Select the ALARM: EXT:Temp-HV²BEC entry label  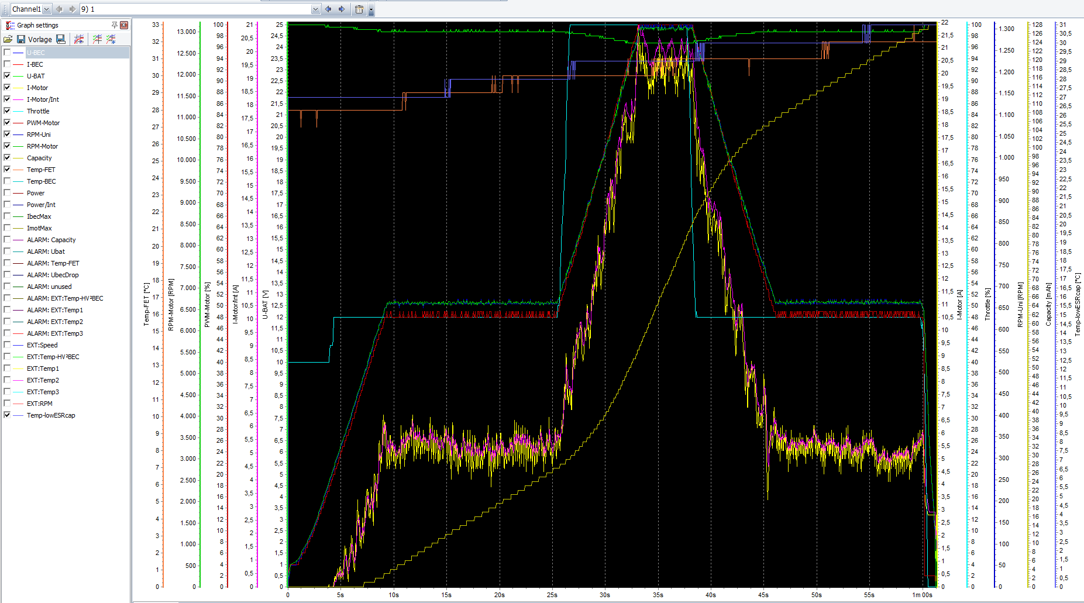(65, 298)
